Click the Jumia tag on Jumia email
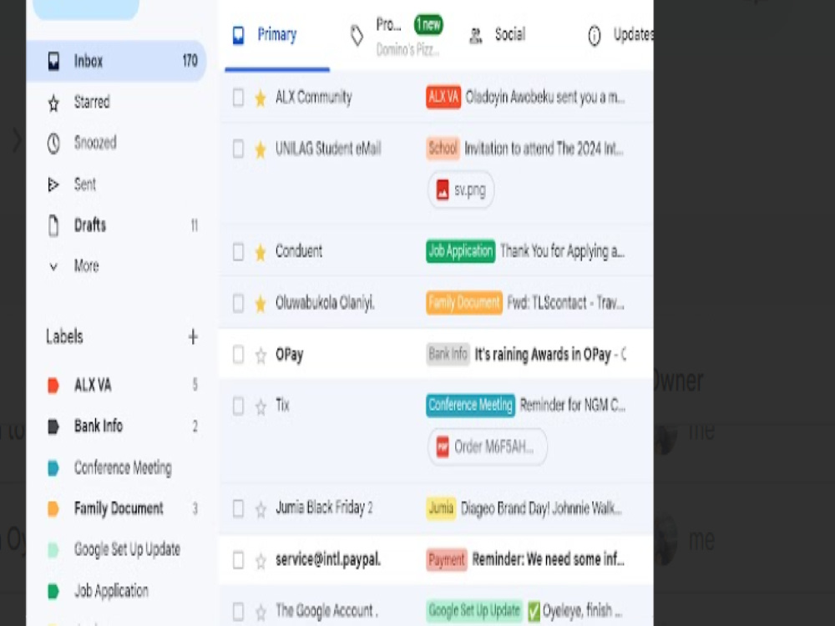This screenshot has height=626, width=835. click(441, 508)
